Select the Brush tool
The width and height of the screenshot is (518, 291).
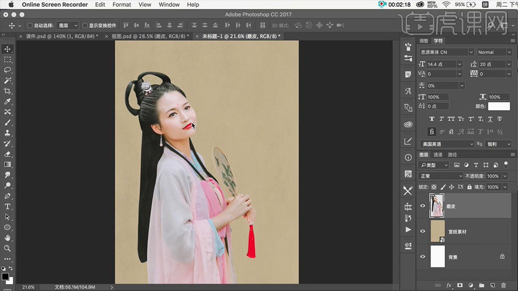pyautogui.click(x=7, y=122)
